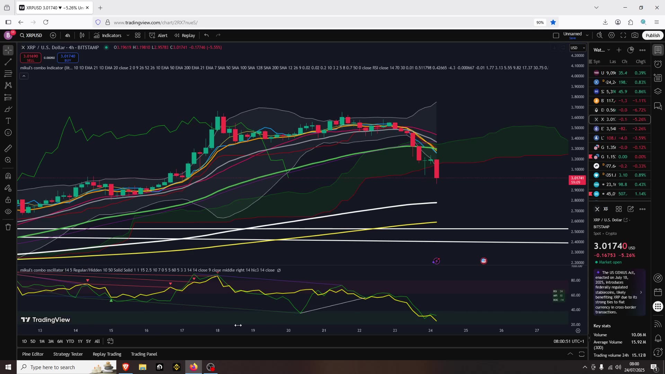The image size is (665, 374).
Task: Hide all drawings with eye icon
Action: pyautogui.click(x=8, y=212)
